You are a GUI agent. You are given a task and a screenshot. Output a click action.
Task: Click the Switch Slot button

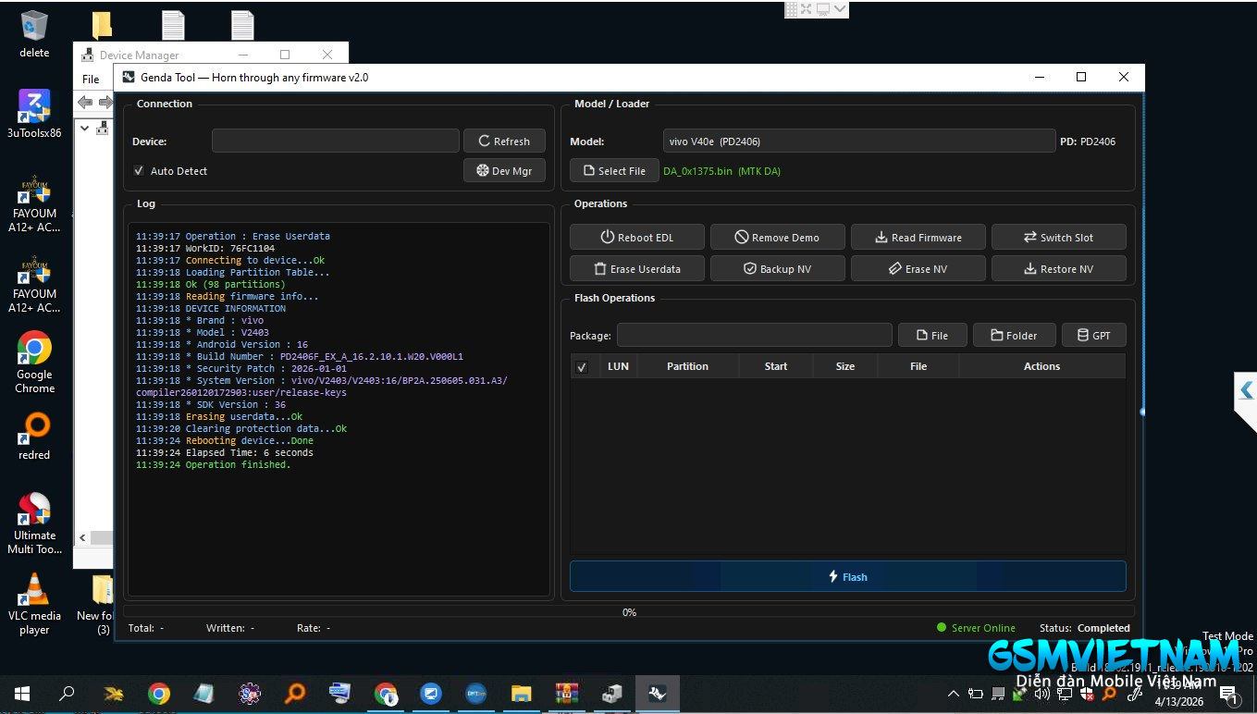[1058, 238]
